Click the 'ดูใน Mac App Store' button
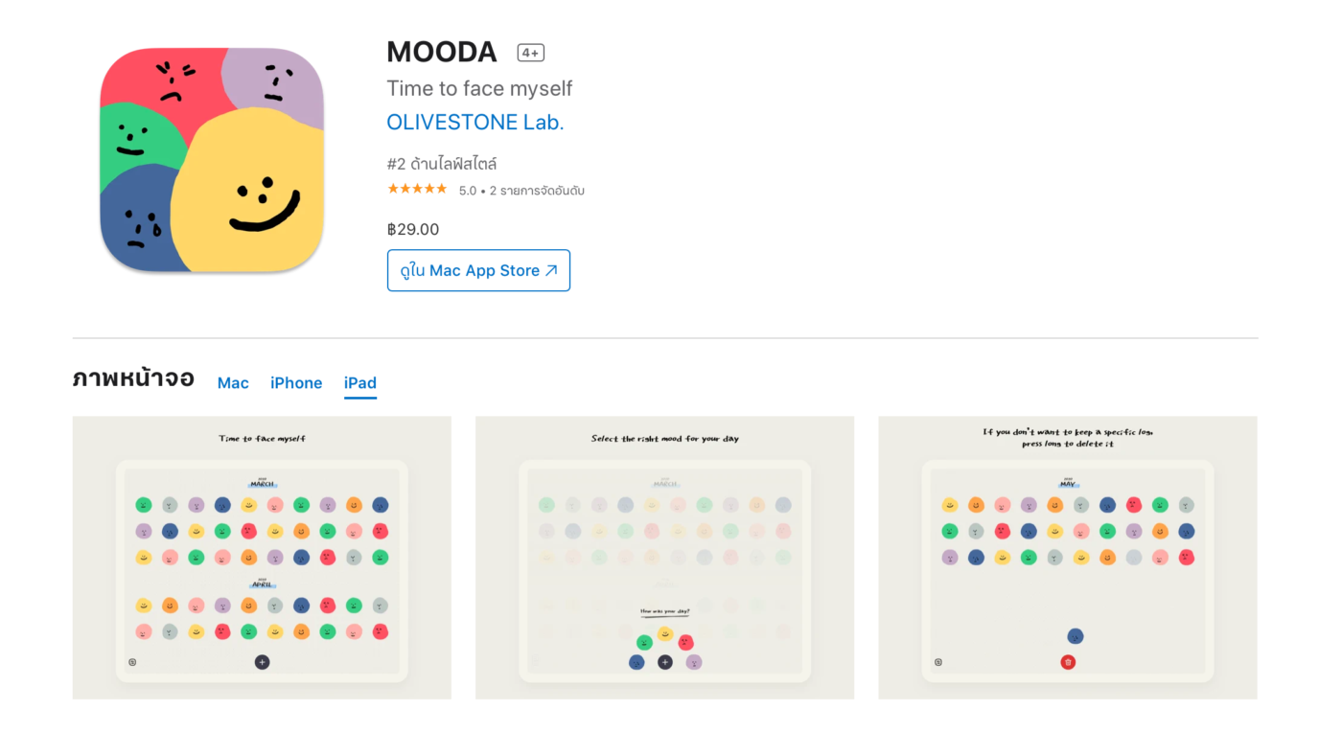1342x732 pixels. (x=478, y=271)
